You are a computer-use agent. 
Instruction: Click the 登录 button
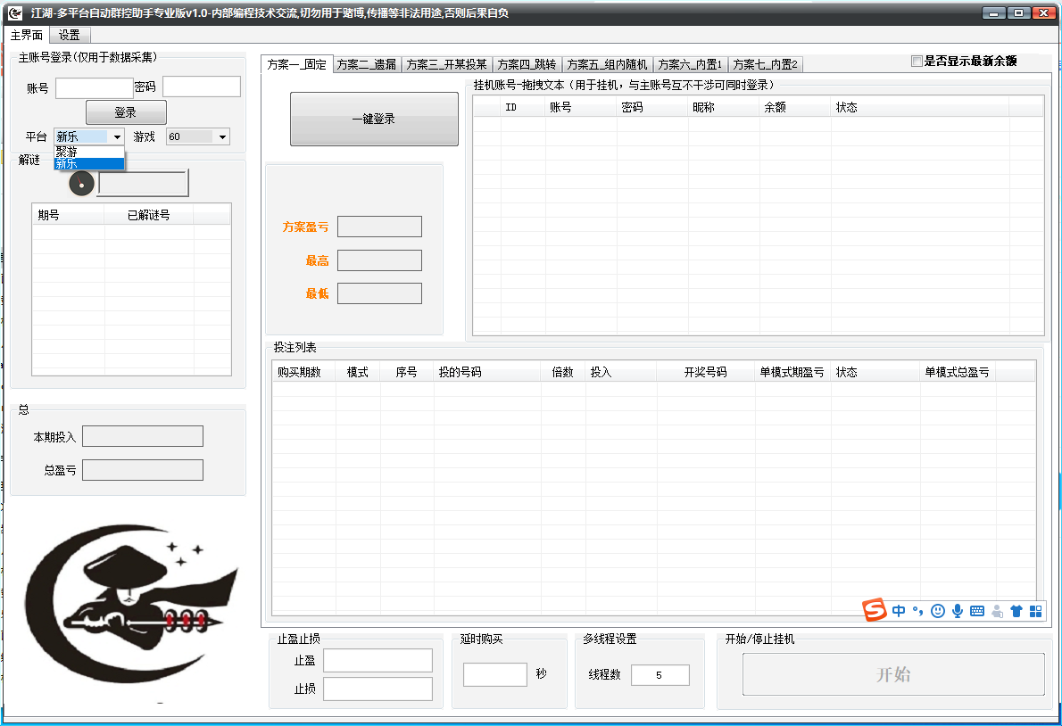(x=125, y=111)
